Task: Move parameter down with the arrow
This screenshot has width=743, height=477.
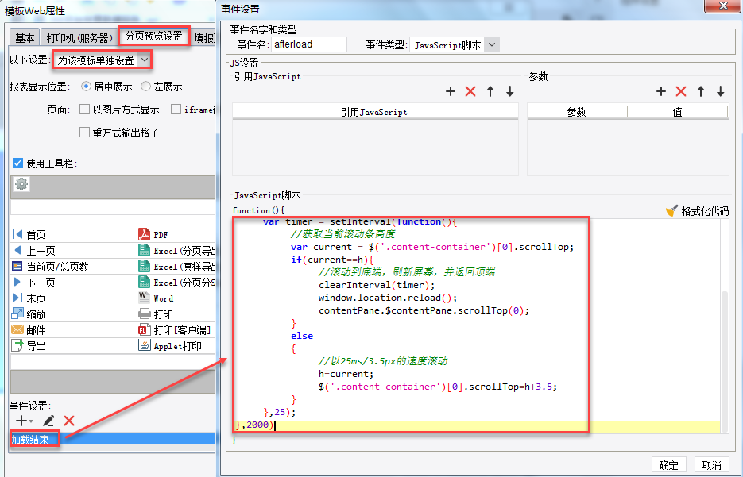Action: pos(721,91)
